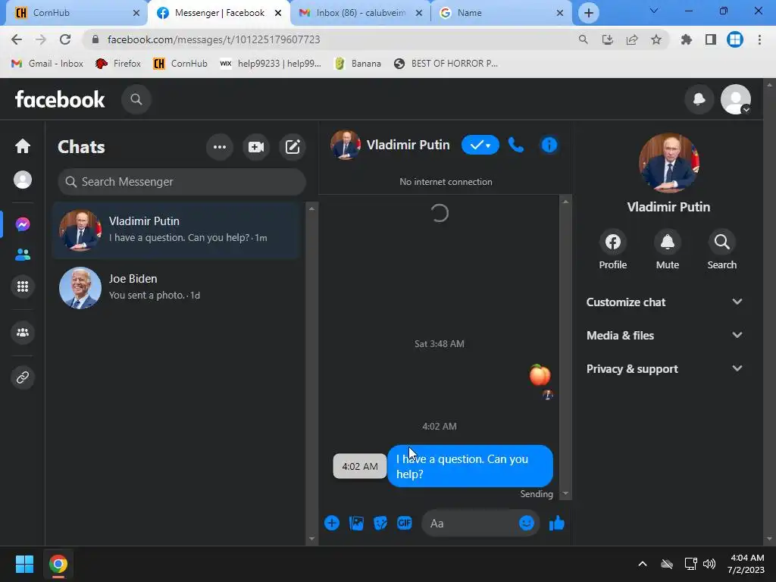The image size is (776, 582).
Task: Open Groups icon in left sidebar
Action: (23, 333)
